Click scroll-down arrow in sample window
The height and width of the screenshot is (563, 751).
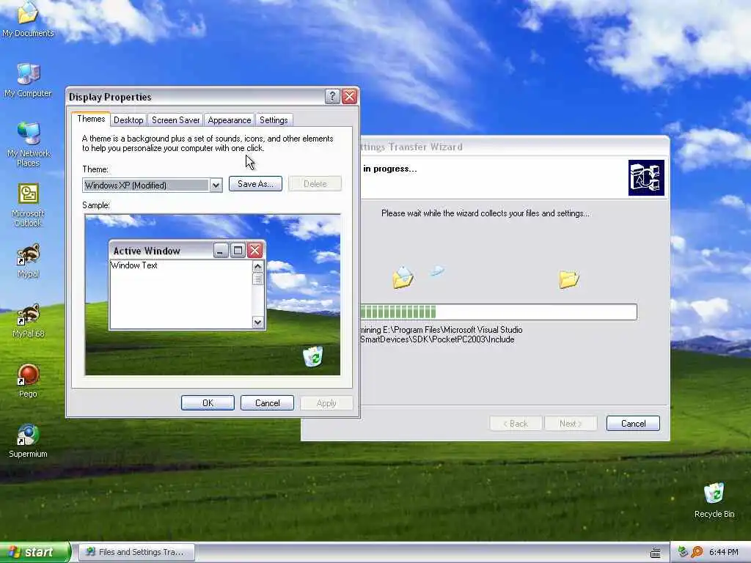coord(257,323)
